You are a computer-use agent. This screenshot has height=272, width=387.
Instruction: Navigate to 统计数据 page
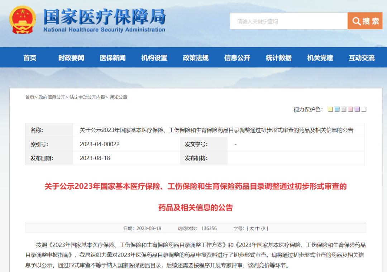[279, 58]
